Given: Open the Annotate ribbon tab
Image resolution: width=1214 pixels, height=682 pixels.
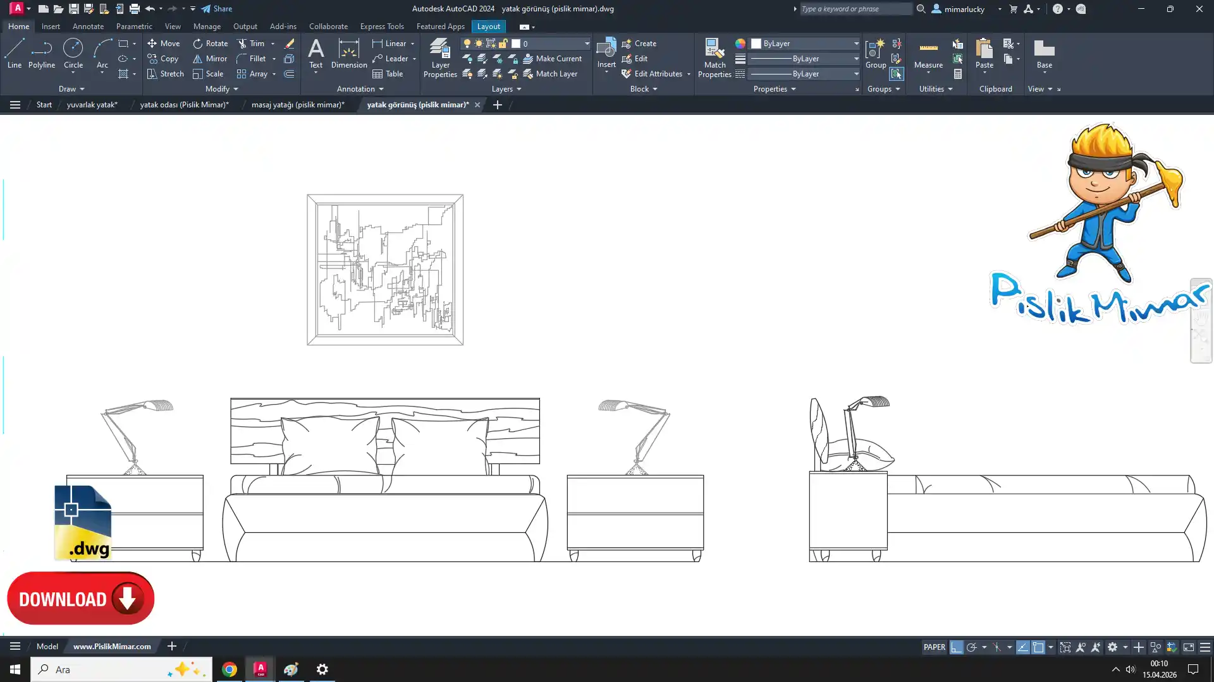Looking at the screenshot, I should pos(88,27).
